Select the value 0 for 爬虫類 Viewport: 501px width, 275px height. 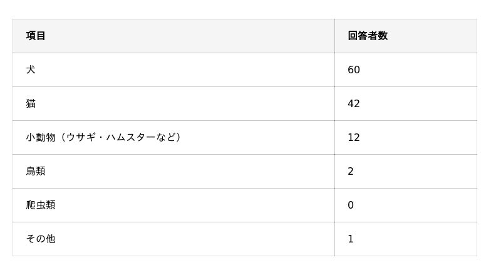(351, 205)
